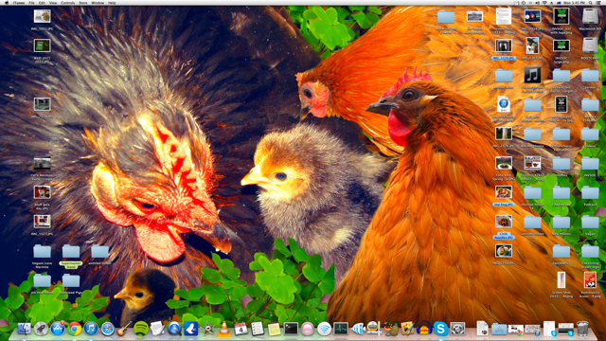This screenshot has width=606, height=341.
Task: Open Spotify in the dock
Action: click(141, 329)
